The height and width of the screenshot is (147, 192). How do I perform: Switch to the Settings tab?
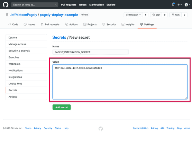click(x=147, y=24)
